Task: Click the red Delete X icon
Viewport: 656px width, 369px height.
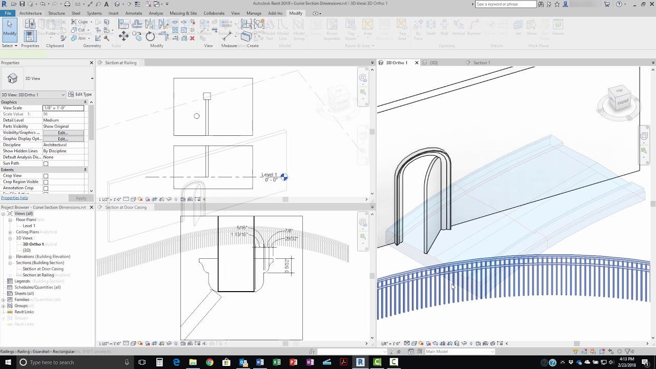Action: point(192,38)
